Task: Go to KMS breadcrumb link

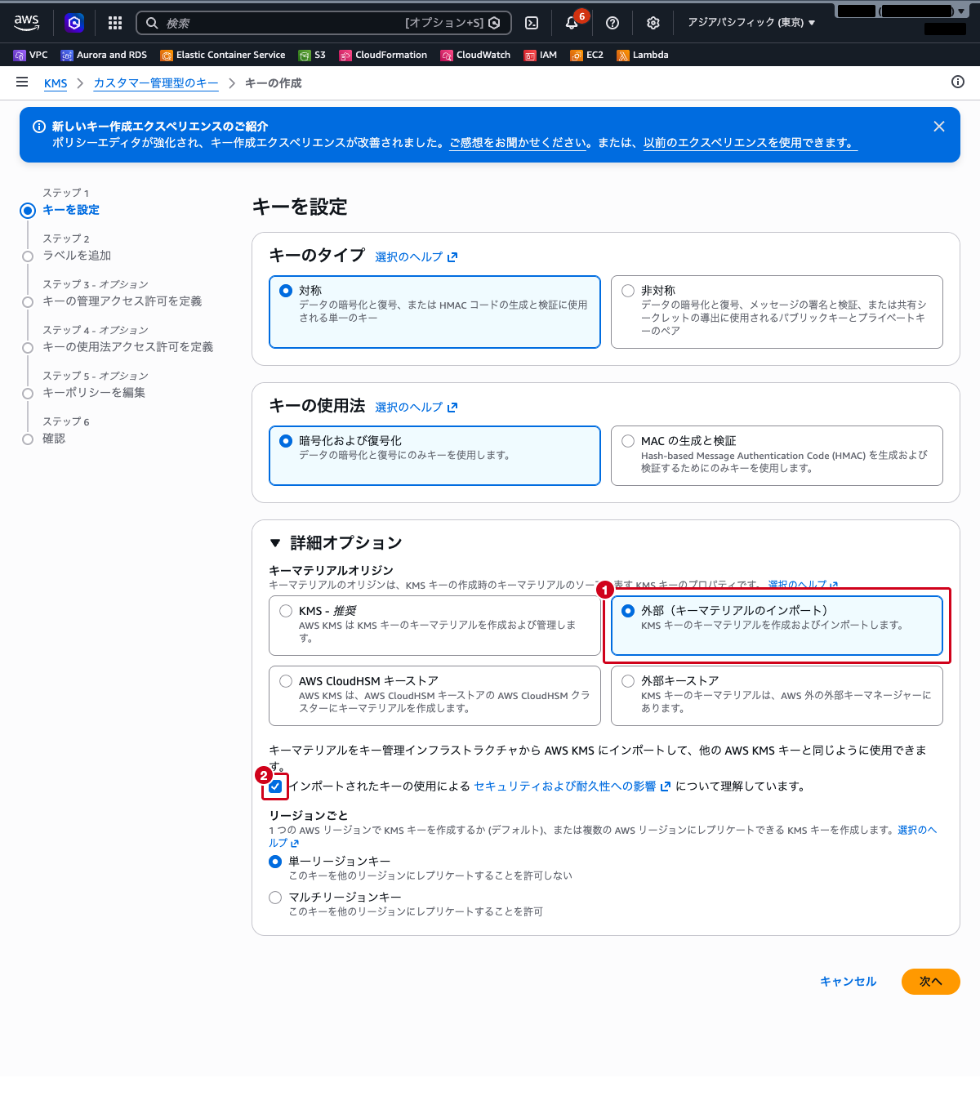Action: pyautogui.click(x=56, y=83)
